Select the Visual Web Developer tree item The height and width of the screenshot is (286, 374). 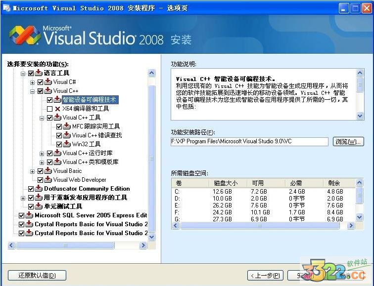80,180
